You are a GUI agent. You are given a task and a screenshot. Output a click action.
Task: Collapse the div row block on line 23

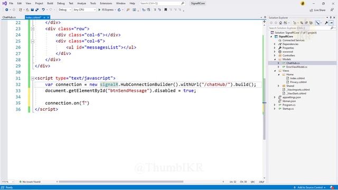pos(33,28)
